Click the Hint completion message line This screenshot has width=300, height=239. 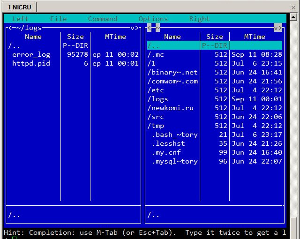tap(145, 232)
